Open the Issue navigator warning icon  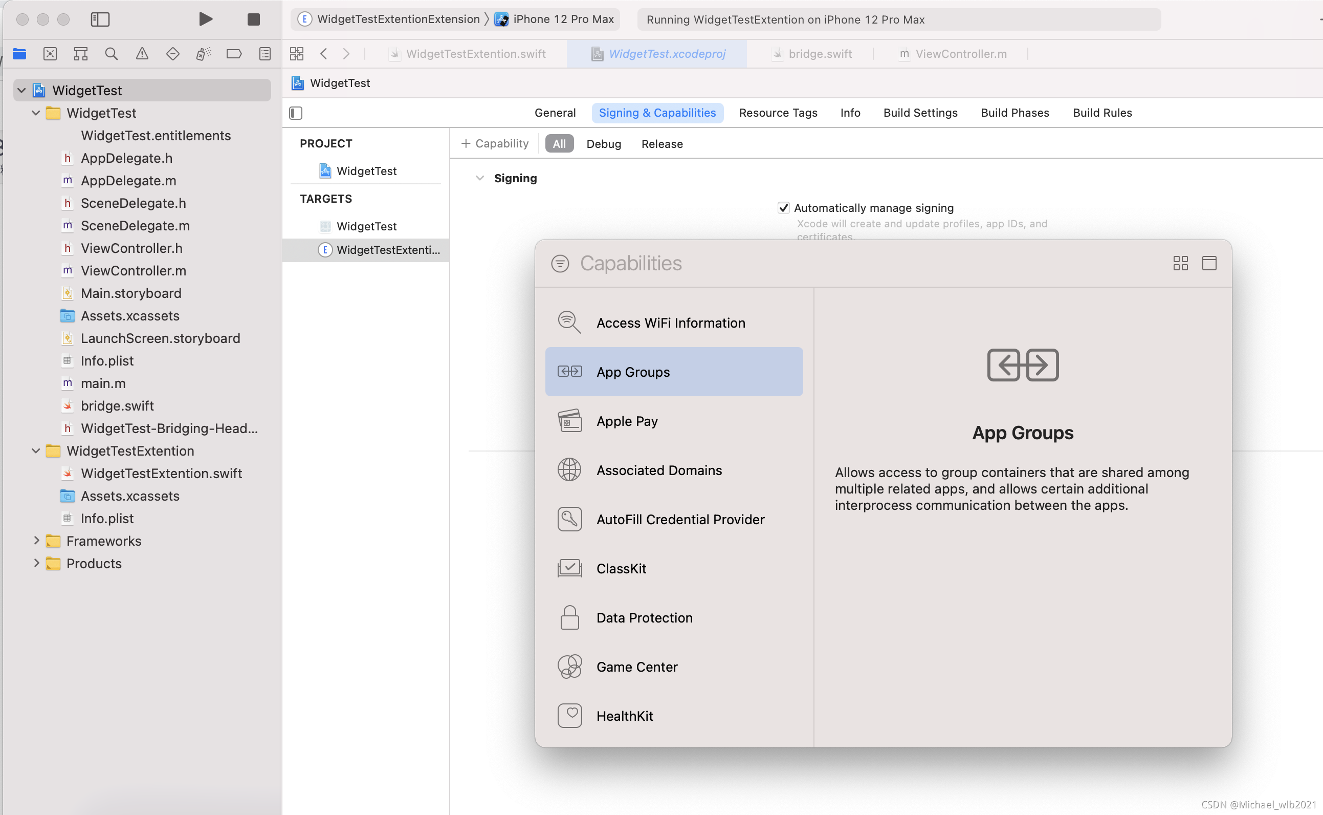pos(142,53)
